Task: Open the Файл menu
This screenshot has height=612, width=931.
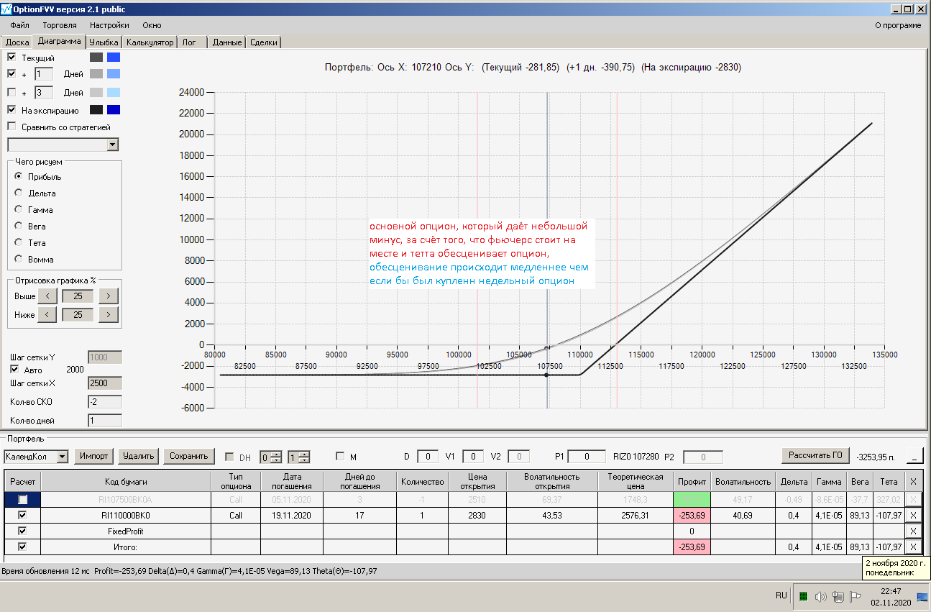Action: click(x=20, y=25)
